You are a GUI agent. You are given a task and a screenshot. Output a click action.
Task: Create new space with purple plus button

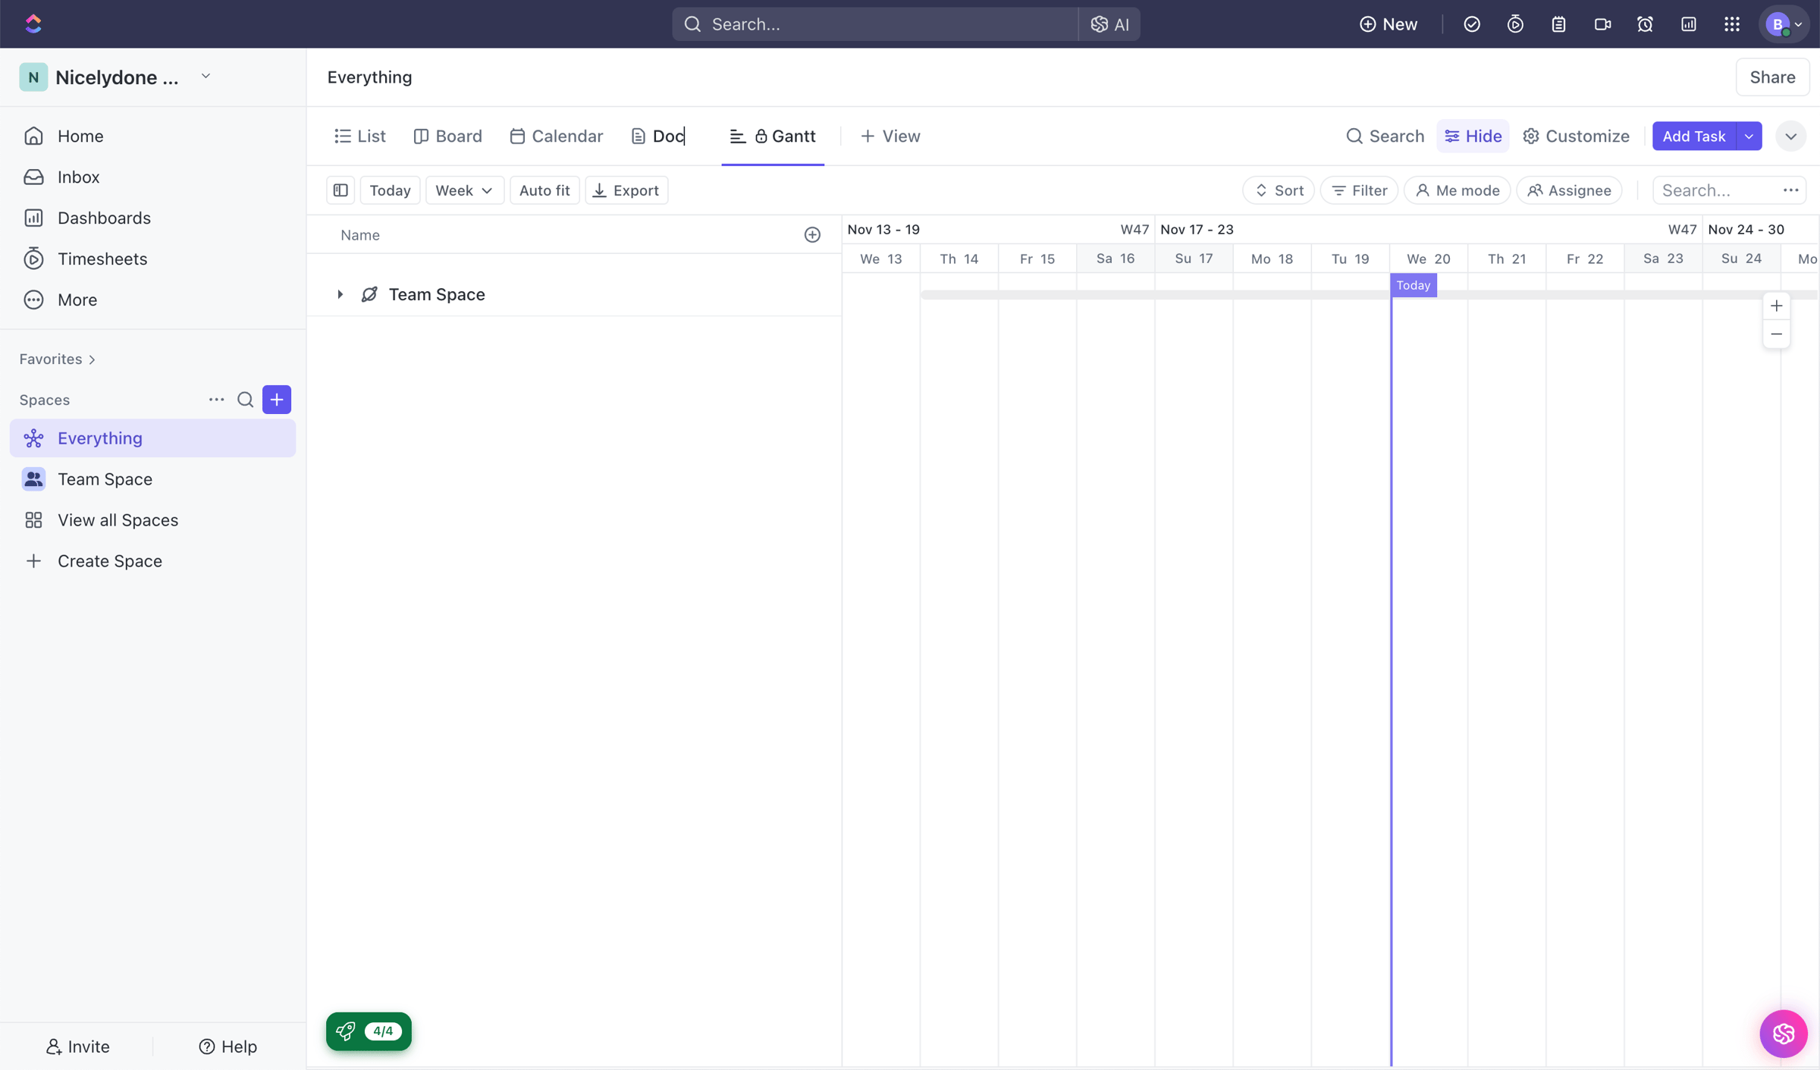(x=277, y=400)
